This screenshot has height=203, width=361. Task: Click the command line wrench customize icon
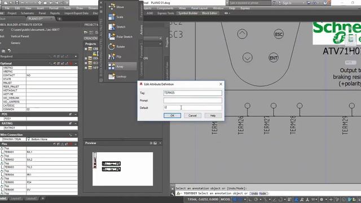pos(173,194)
